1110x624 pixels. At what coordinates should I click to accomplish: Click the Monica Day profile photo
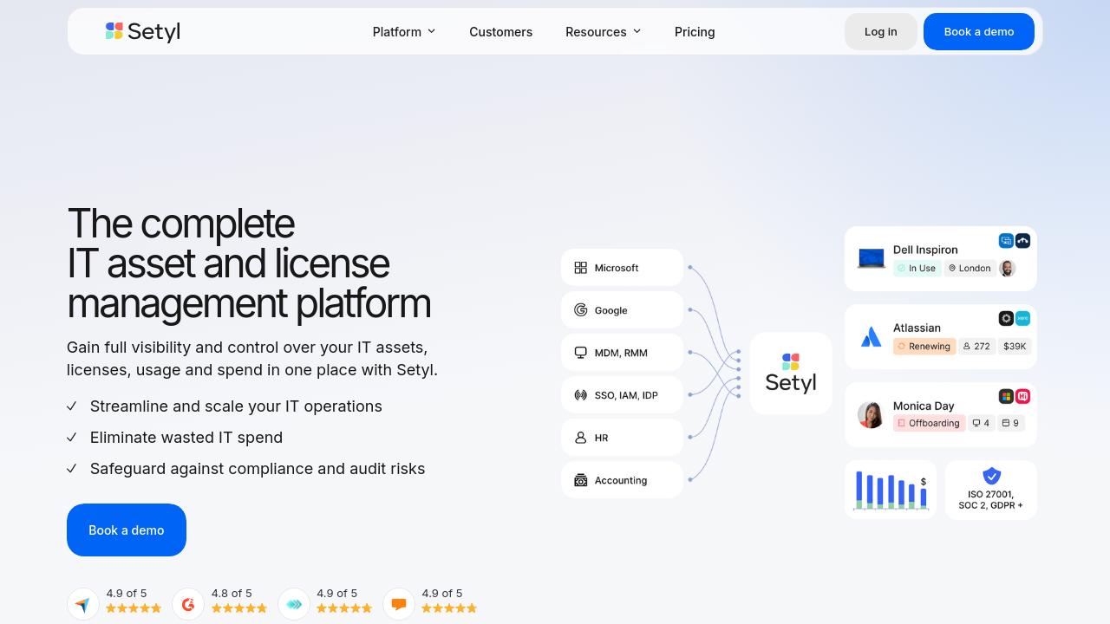click(x=871, y=415)
